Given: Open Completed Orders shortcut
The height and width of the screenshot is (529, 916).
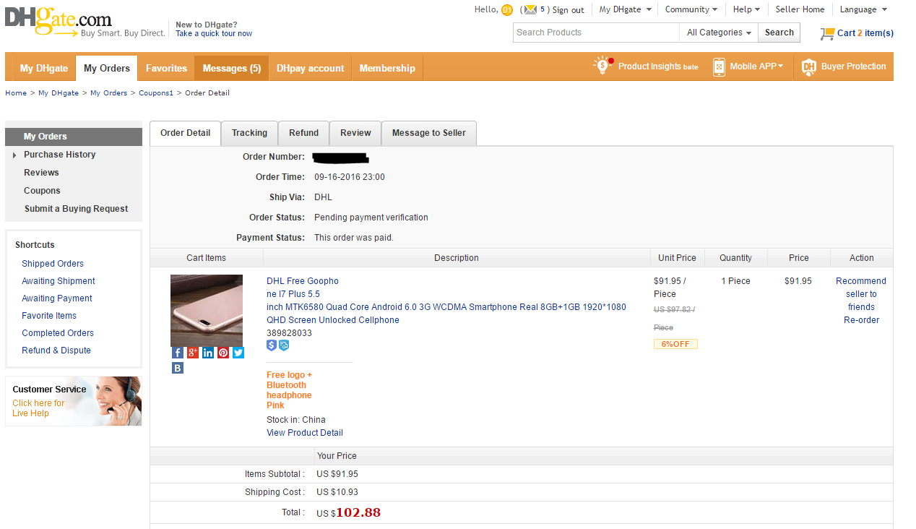Looking at the screenshot, I should (58, 333).
